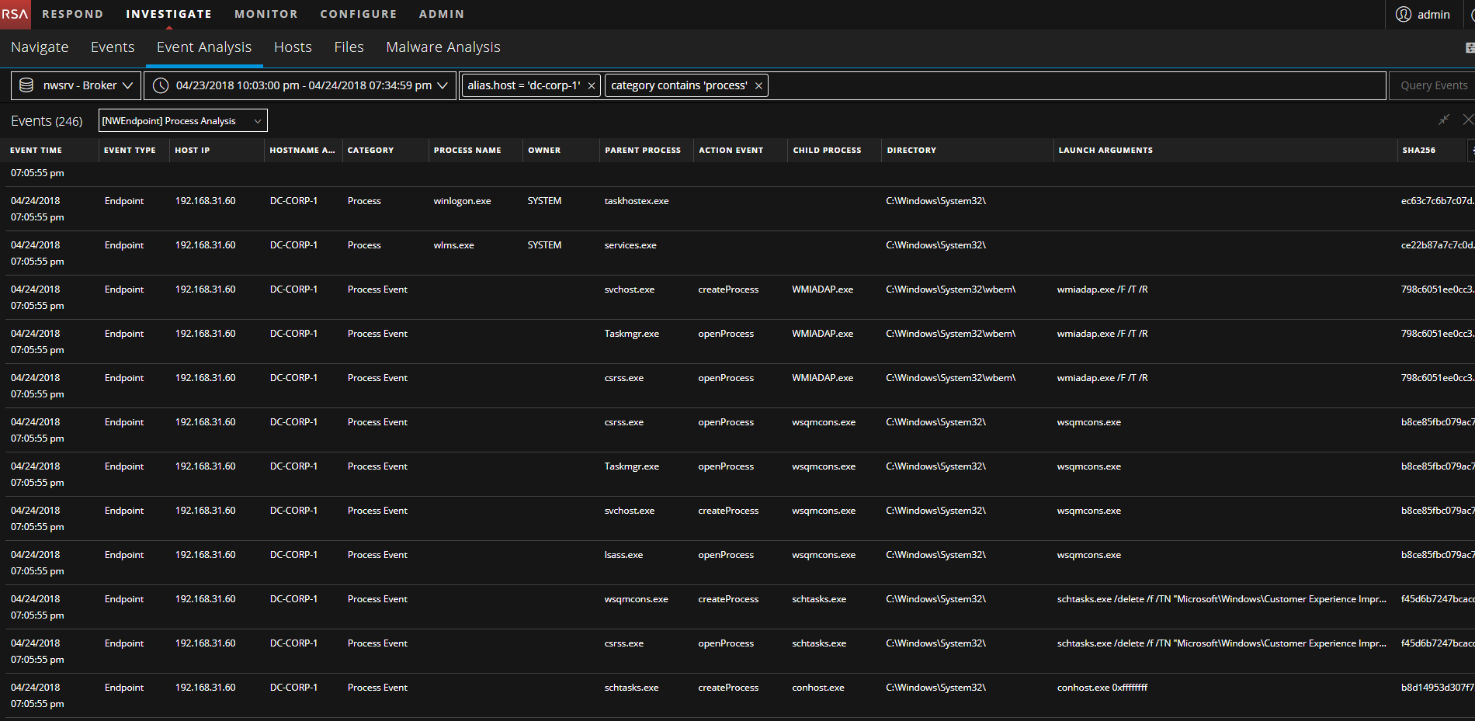Click the clock icon in time range
1475x721 pixels.
coord(161,85)
